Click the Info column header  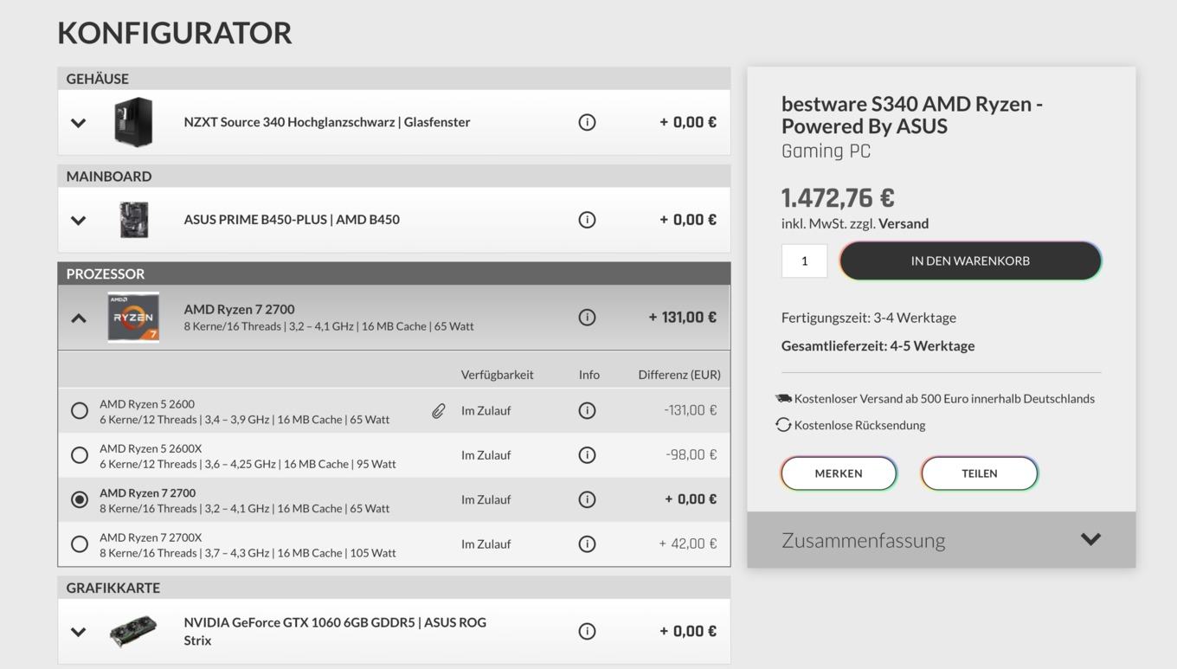589,375
